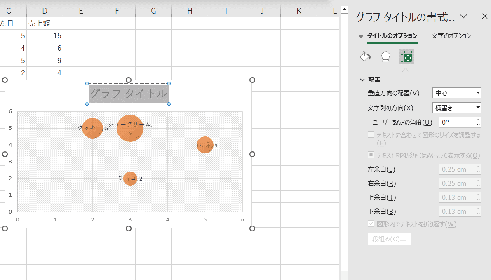Open the 文字列の方向 dropdown
The height and width of the screenshot is (280, 491).
coord(457,108)
